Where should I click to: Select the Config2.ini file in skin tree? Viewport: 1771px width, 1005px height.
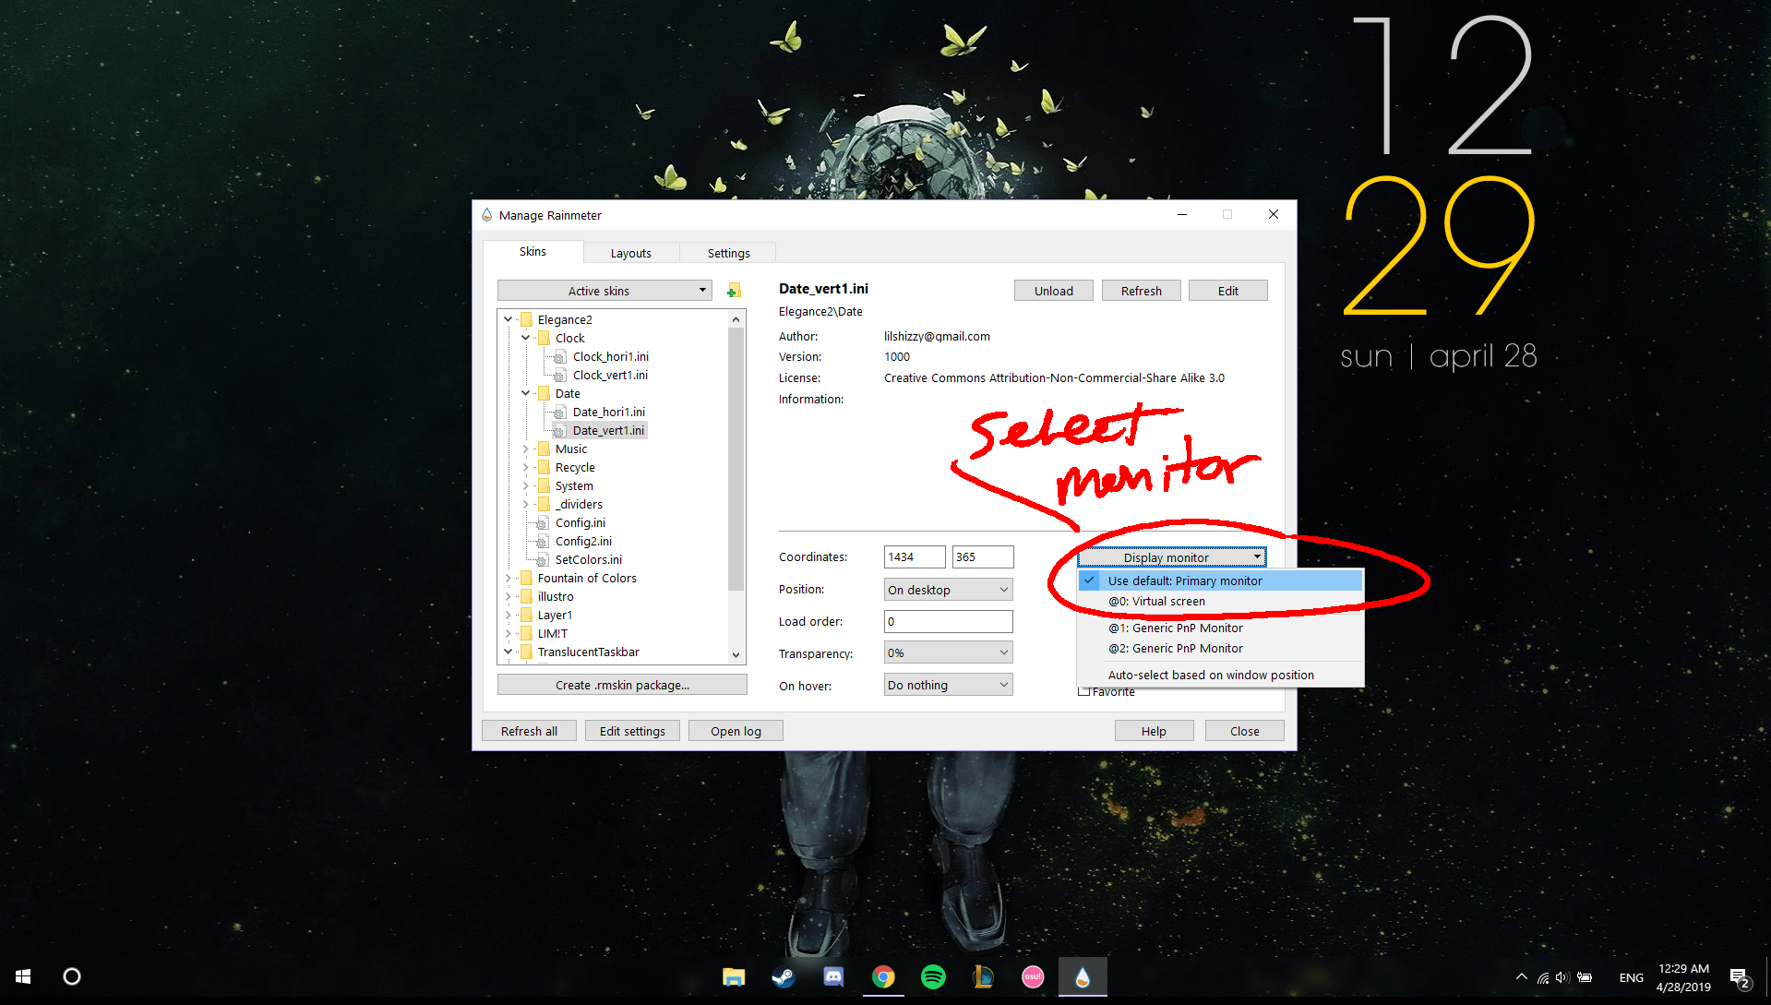(x=582, y=541)
